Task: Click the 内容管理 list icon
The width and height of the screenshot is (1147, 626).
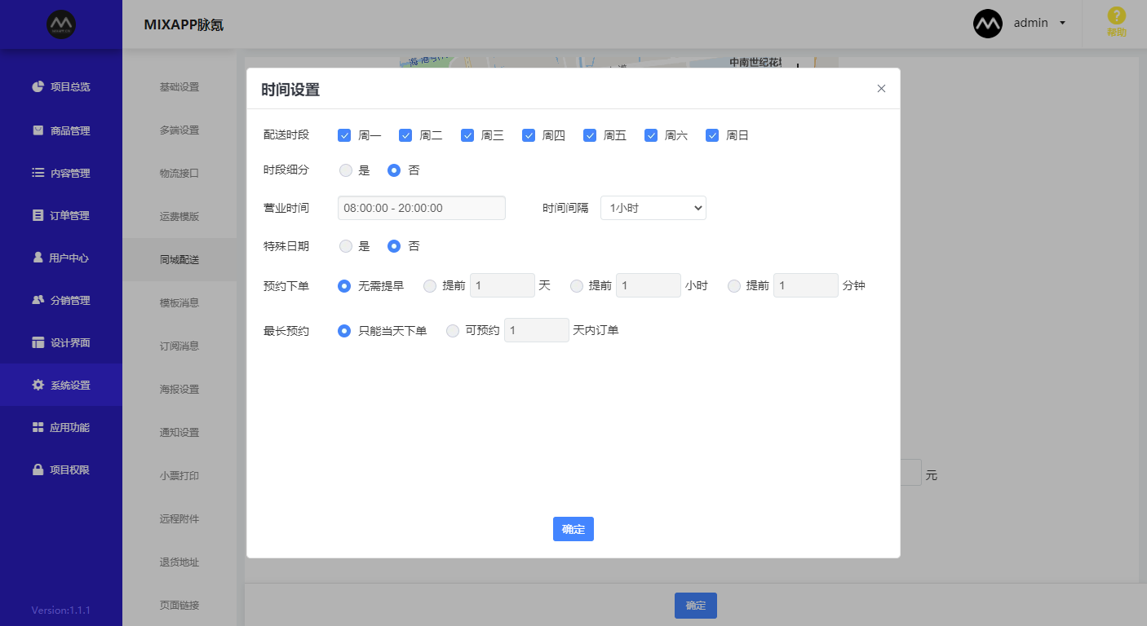Action: pos(38,173)
